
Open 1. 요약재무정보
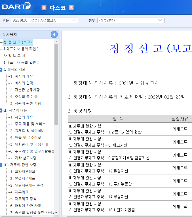23,172
